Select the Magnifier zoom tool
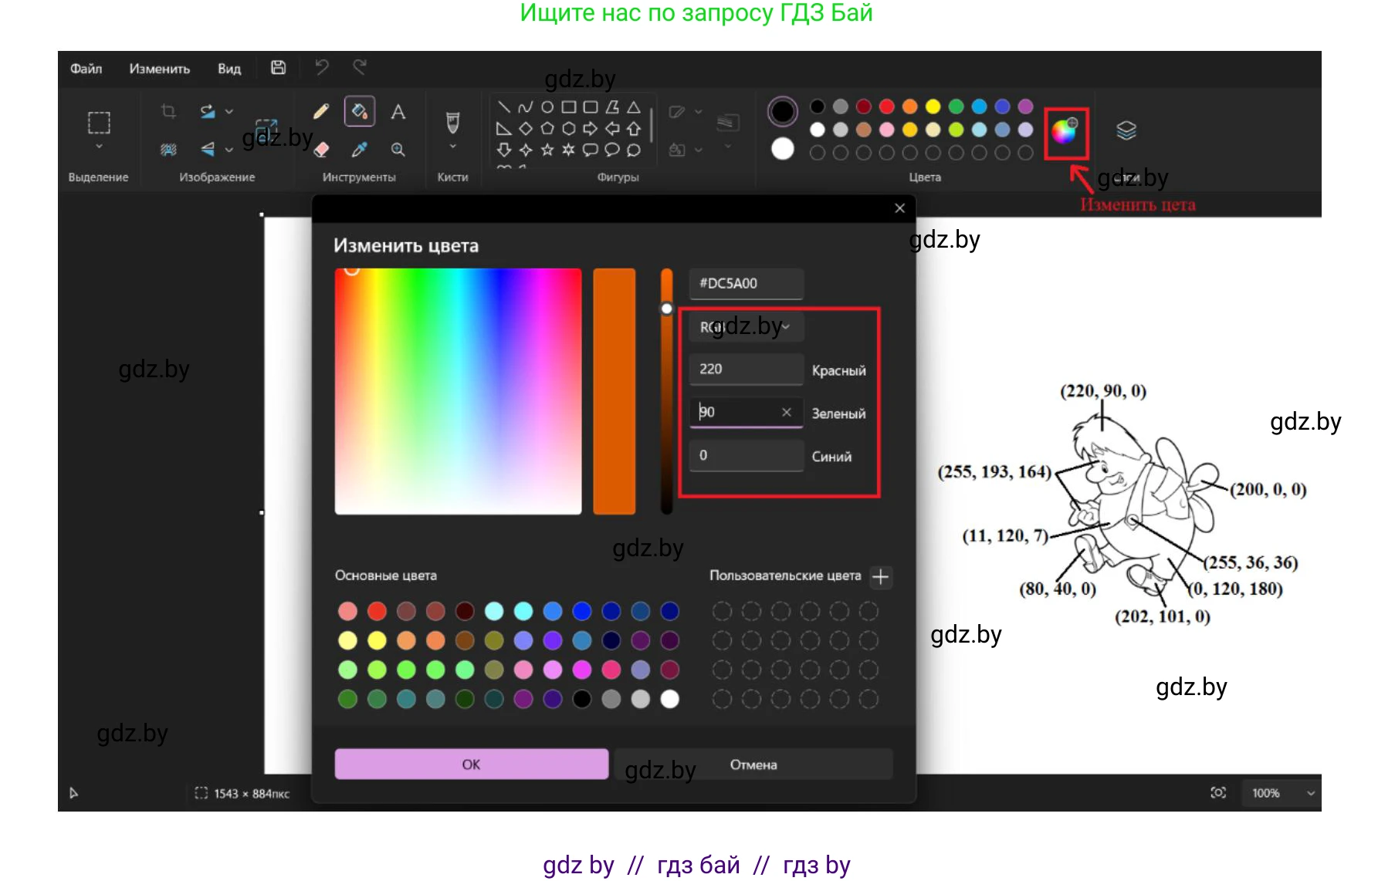 click(398, 150)
